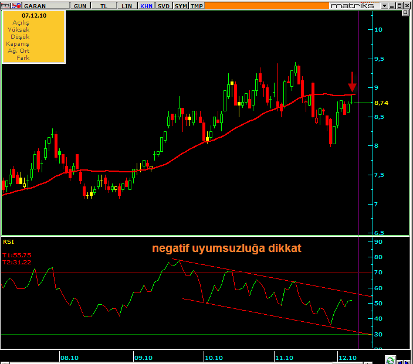Screen dimensions: 413x364
Task: Click the RSI indicator label
Action: [9, 241]
